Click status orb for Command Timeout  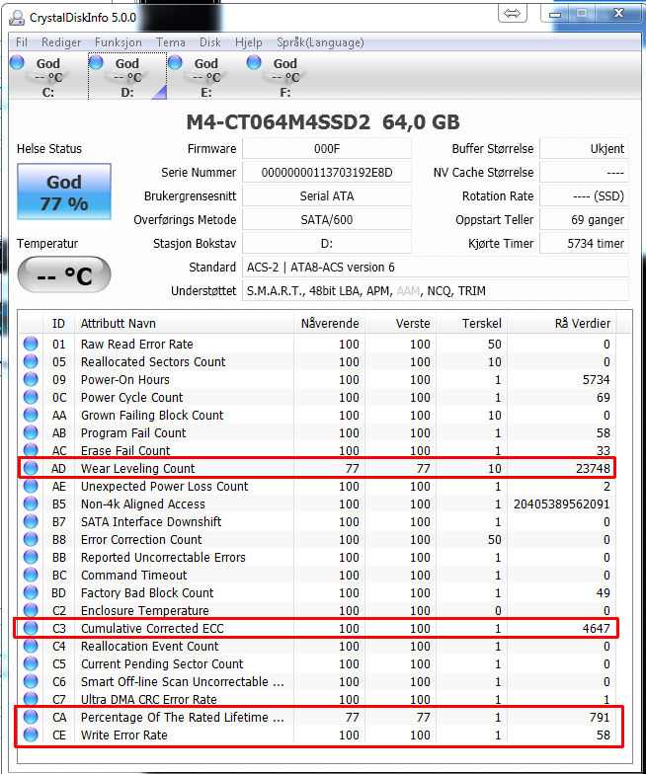tap(31, 575)
